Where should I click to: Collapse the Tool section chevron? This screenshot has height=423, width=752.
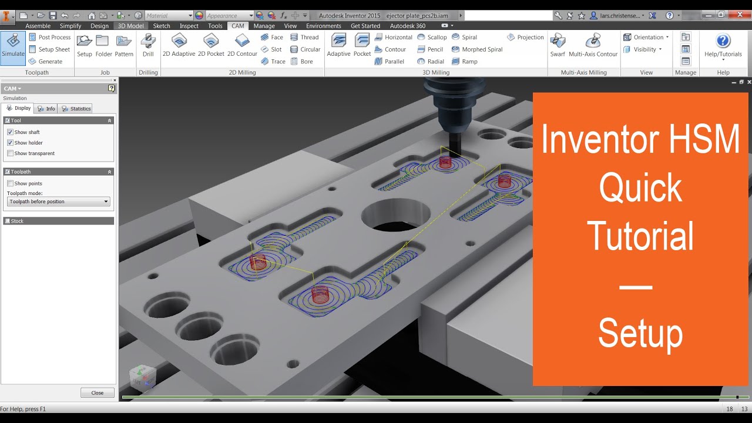[x=109, y=120]
